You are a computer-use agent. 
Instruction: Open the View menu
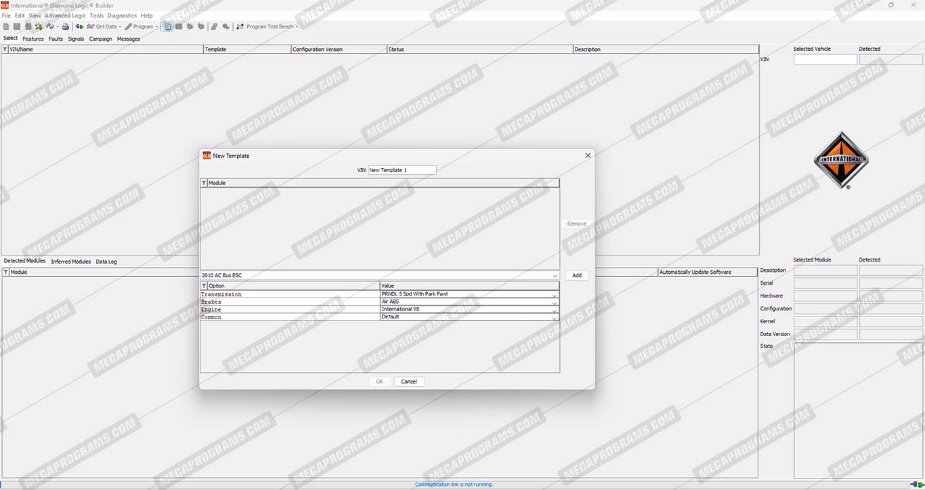pyautogui.click(x=35, y=16)
